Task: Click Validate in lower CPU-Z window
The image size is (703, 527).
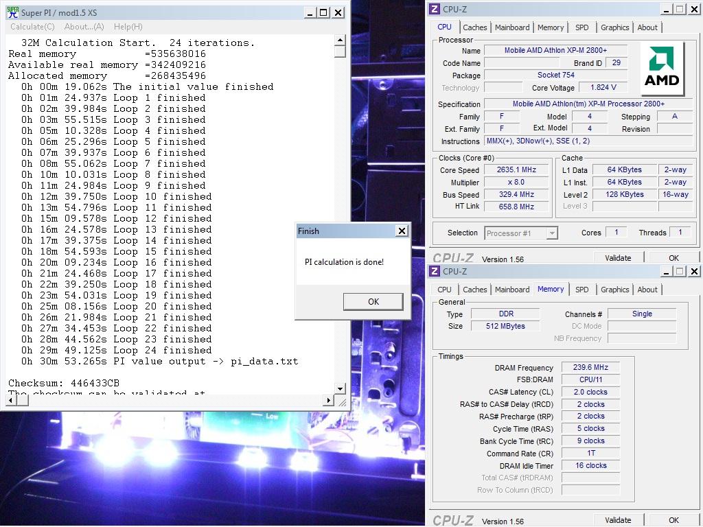Action: coord(618,520)
